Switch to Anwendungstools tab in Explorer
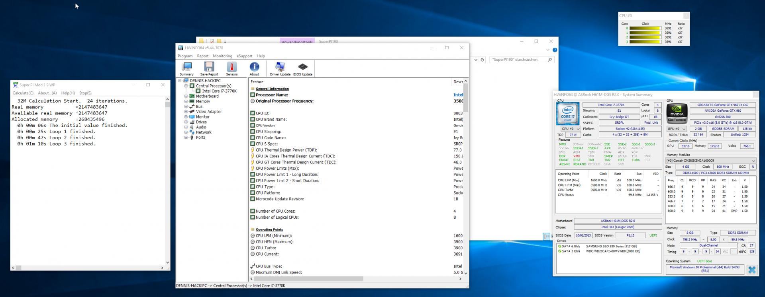 (297, 41)
